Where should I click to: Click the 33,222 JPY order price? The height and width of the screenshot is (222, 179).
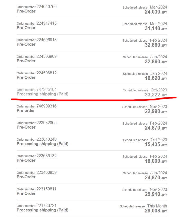pyautogui.click(x=156, y=95)
